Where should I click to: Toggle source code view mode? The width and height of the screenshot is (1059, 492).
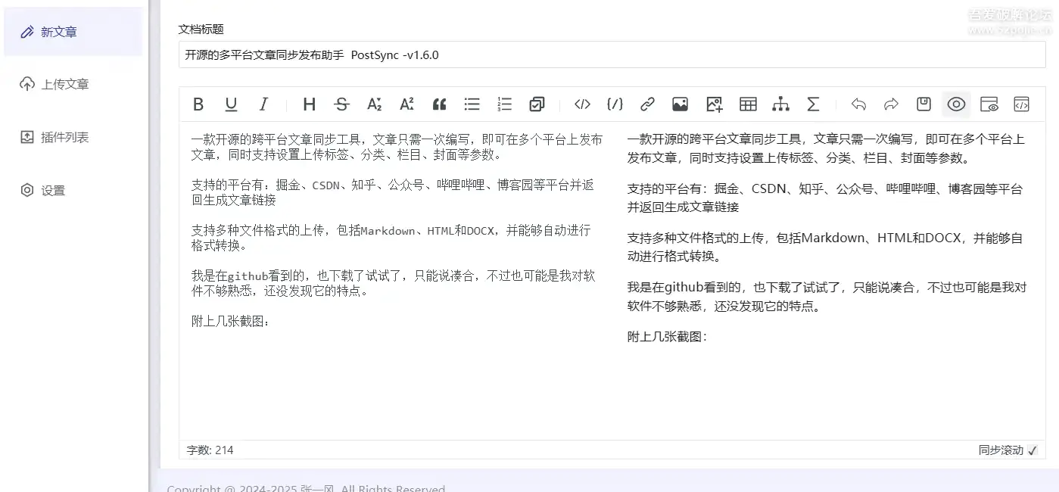click(x=1021, y=104)
